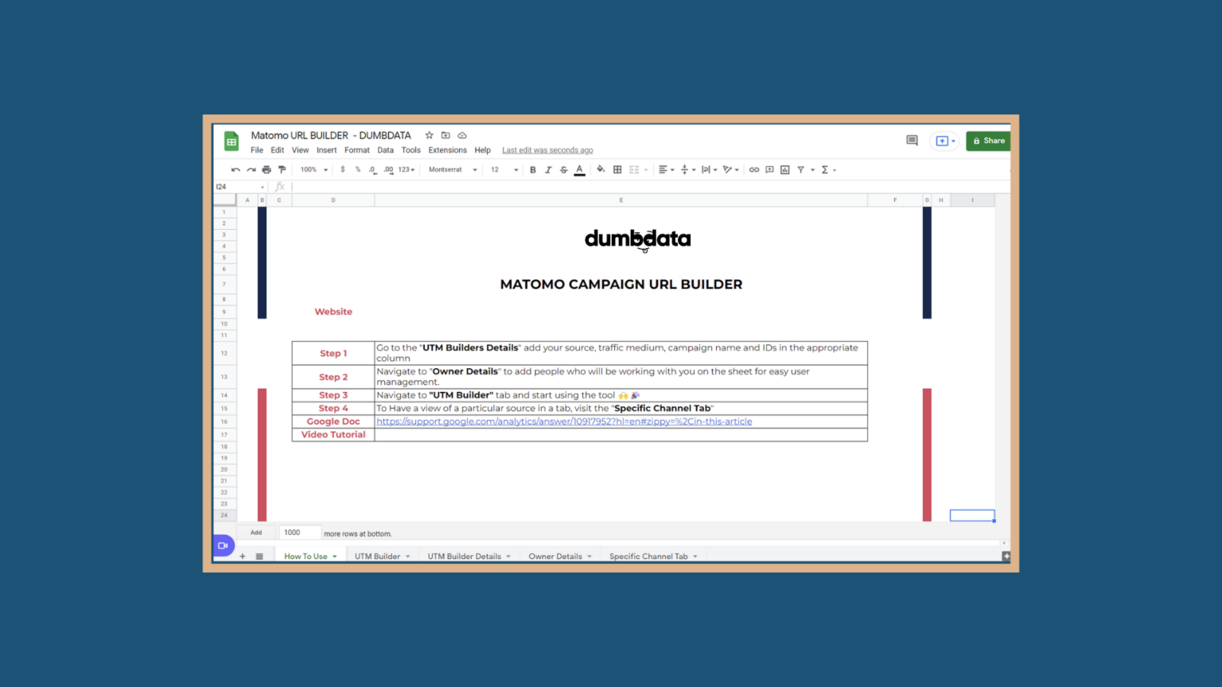Select the Insert link icon
This screenshot has height=687, width=1222.
click(753, 169)
